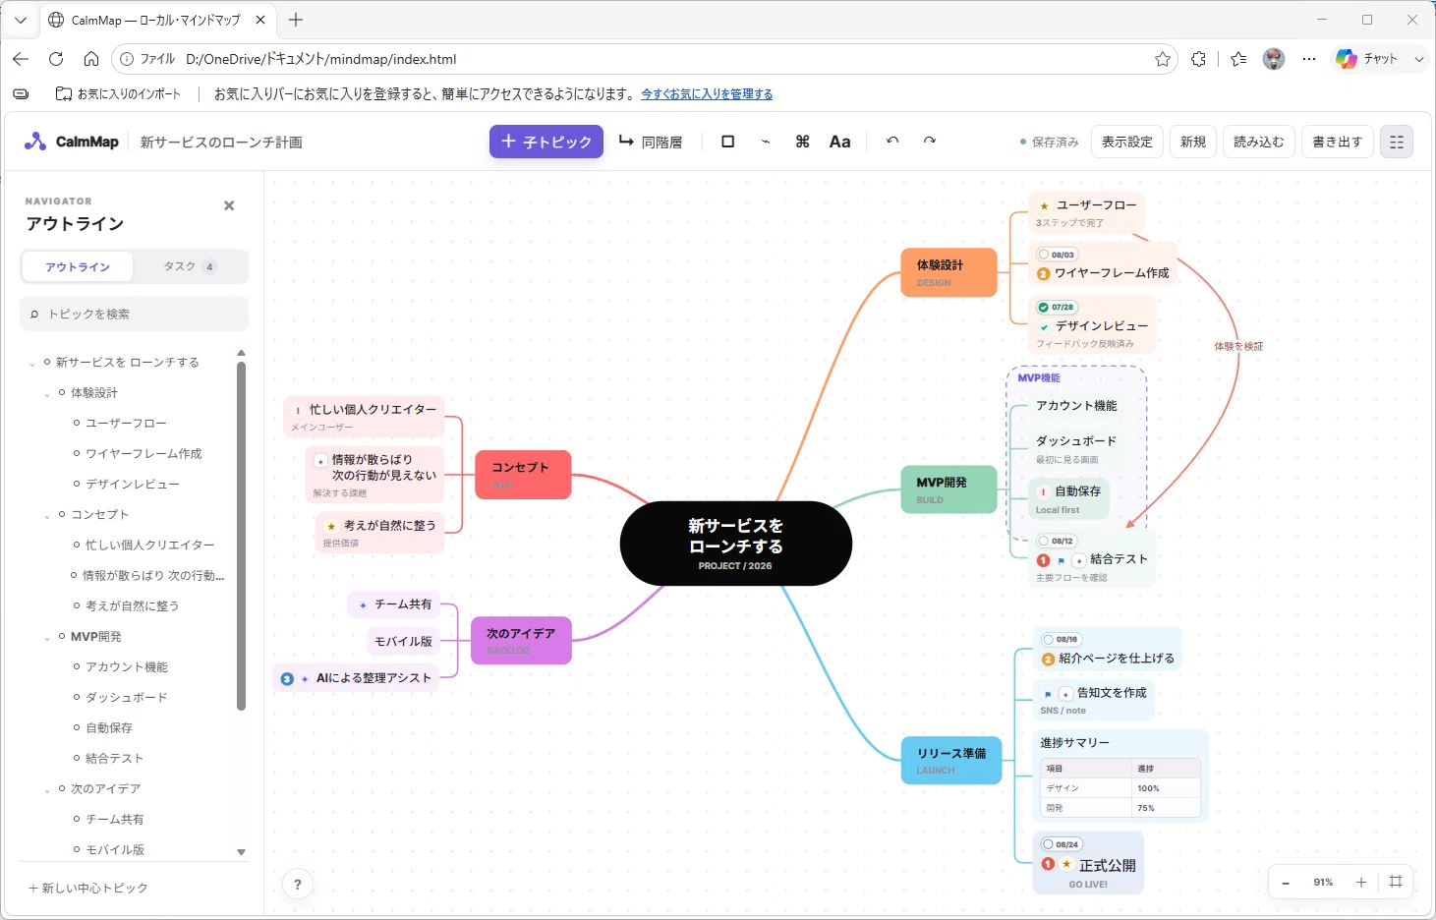The height and width of the screenshot is (920, 1436).
Task: Click the square boundary icon in toolbar
Action: (x=727, y=142)
